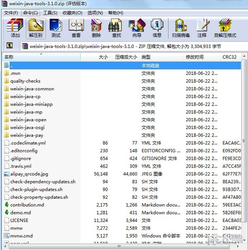This screenshot has width=248, height=250.
Task: Select the weixin-java-osgi folder
Action: [x=27, y=127]
